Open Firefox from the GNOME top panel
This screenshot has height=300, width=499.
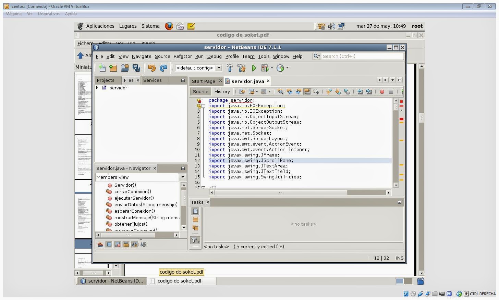(x=169, y=26)
